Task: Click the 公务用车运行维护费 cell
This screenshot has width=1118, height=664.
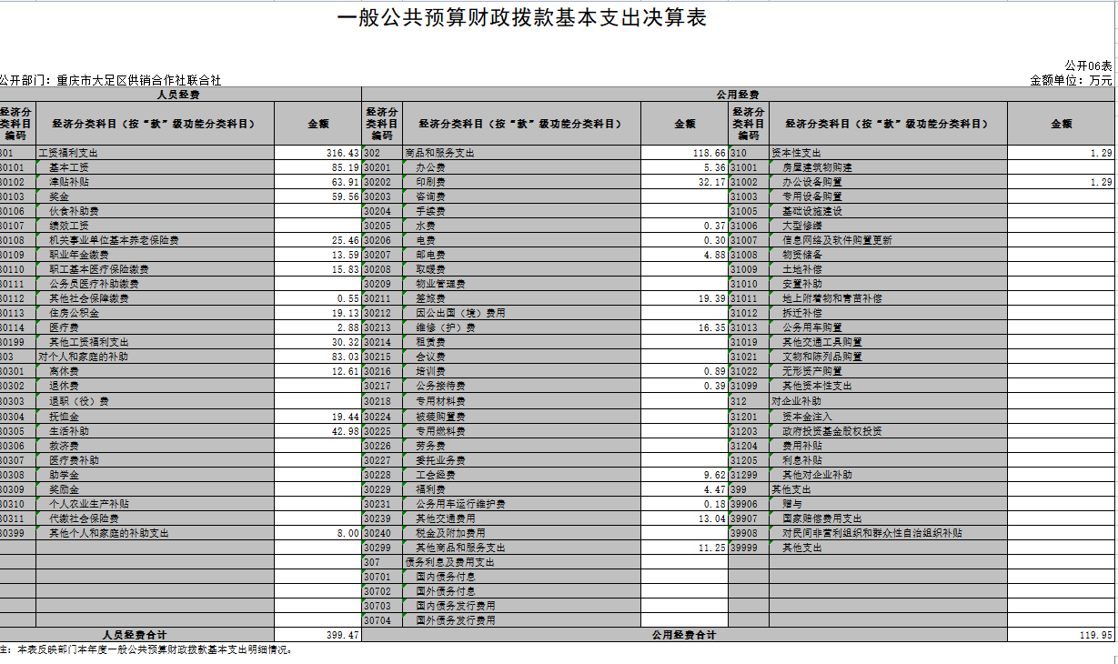Action: [x=522, y=504]
